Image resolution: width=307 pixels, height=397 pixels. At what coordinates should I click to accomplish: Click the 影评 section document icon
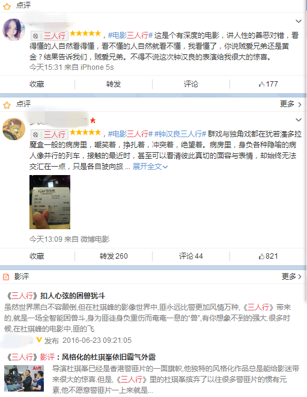(6, 277)
